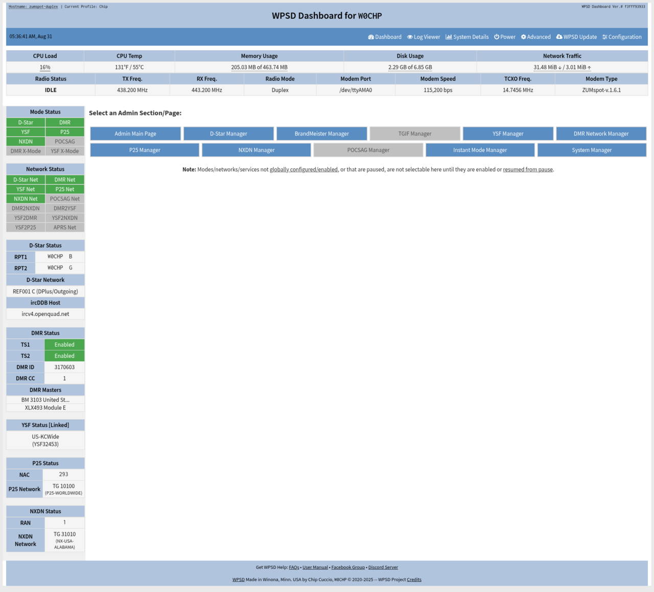The height and width of the screenshot is (592, 654).
Task: Open the System Manager
Action: [x=592, y=150]
